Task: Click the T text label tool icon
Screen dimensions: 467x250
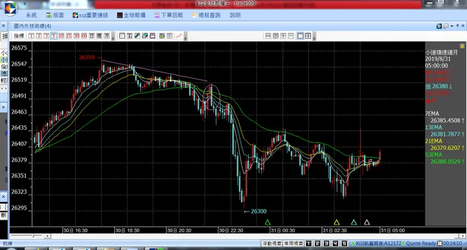Action: (129, 36)
